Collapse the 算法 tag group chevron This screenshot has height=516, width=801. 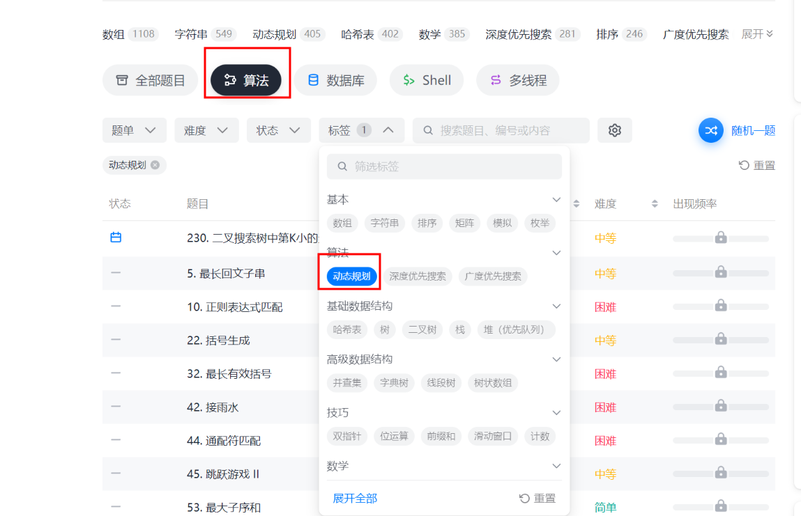556,253
